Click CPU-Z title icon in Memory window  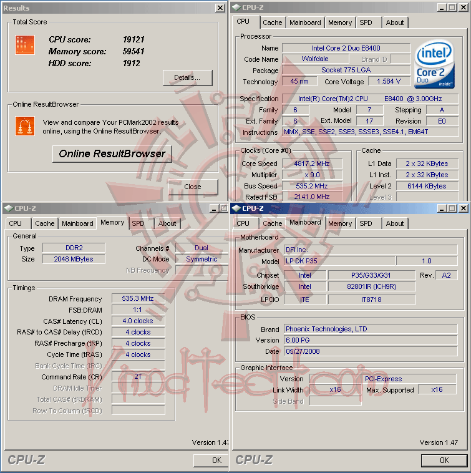9,208
